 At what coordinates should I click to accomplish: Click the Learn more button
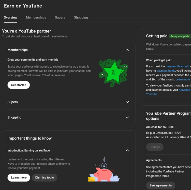19,178
